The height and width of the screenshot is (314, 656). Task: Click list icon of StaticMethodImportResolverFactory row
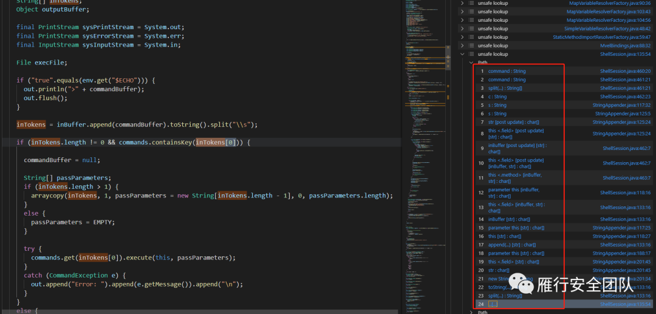(471, 37)
